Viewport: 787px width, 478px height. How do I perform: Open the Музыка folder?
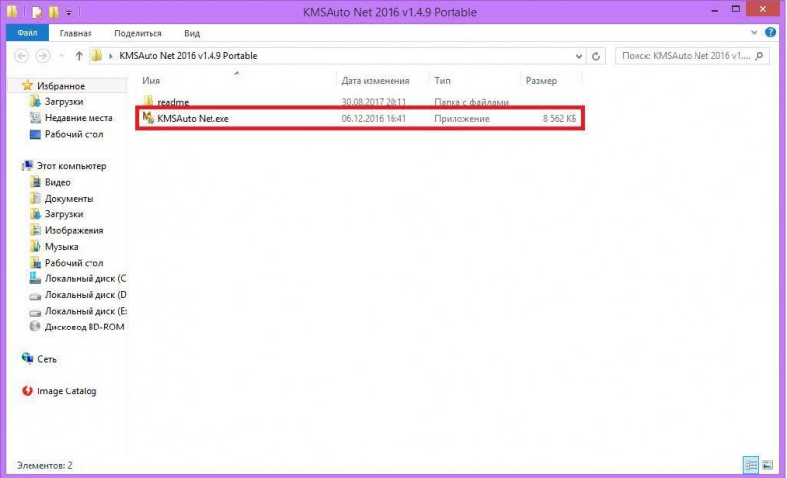pos(61,247)
